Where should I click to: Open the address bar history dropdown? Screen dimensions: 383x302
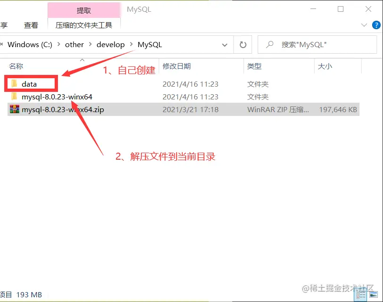[225, 45]
